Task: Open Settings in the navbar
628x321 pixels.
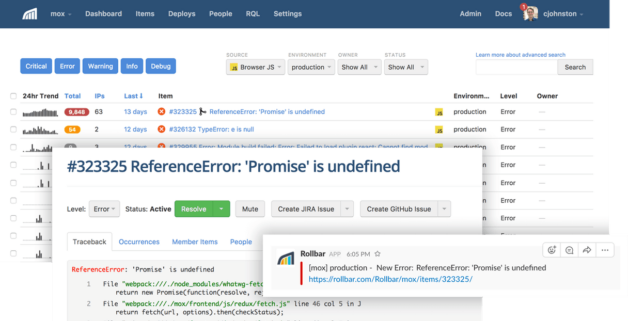Action: click(x=288, y=14)
